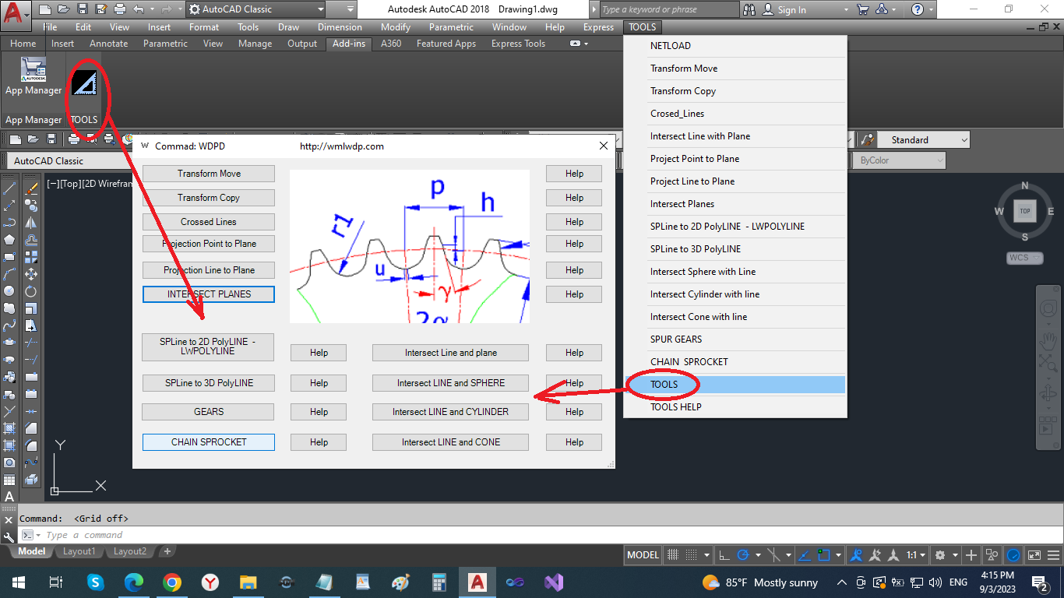Click Plot in the Quick Access toolbar
Image resolution: width=1064 pixels, height=598 pixels.
click(119, 9)
